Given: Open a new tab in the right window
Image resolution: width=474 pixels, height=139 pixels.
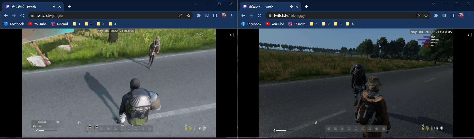Looking at the screenshot, I should click(307, 7).
